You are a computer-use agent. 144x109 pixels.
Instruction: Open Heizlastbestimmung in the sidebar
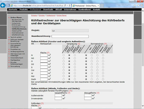[18, 27]
